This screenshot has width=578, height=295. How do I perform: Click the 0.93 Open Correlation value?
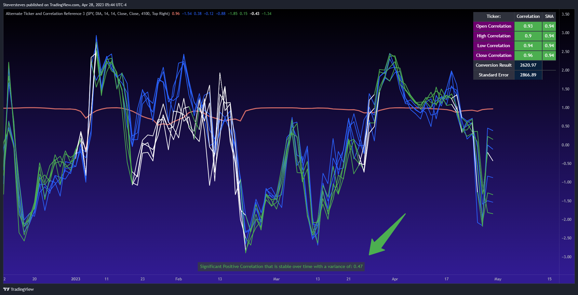click(528, 26)
